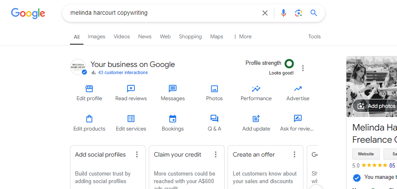Click 'Your business on Google' heading
The width and height of the screenshot is (397, 189).
point(133,64)
